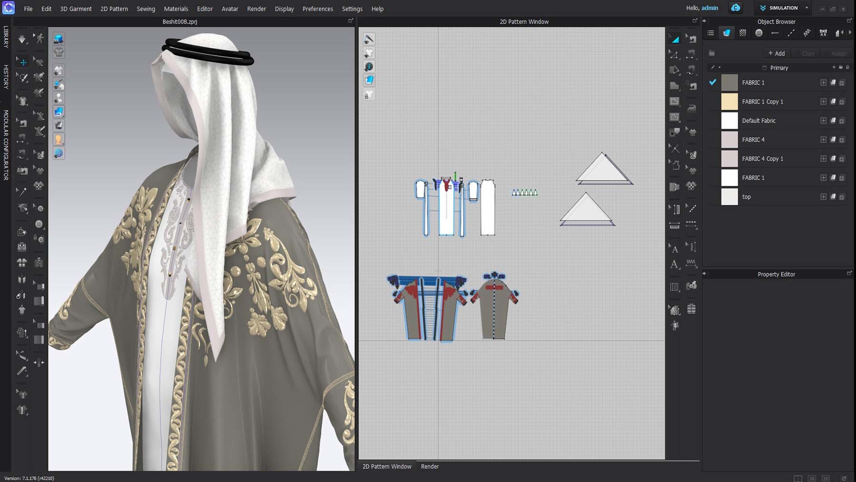856x482 pixels.
Task: Click the Simulate down-arrow tool in 3D toolbar
Action: [22, 39]
